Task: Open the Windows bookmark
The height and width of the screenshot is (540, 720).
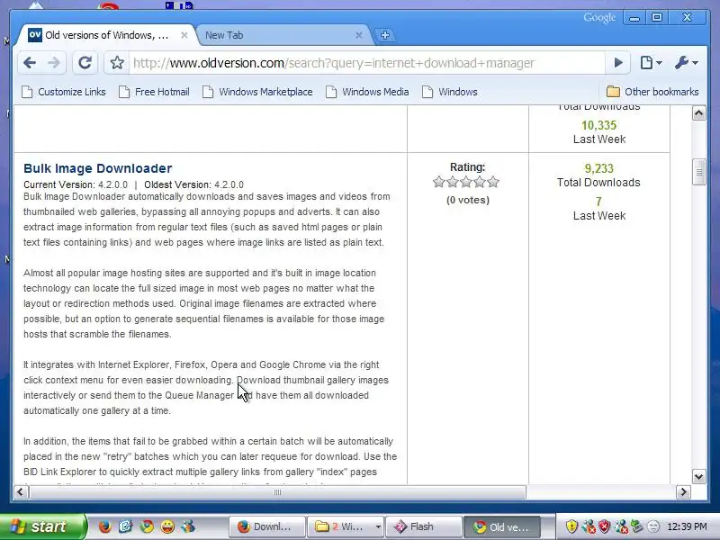Action: coord(450,92)
